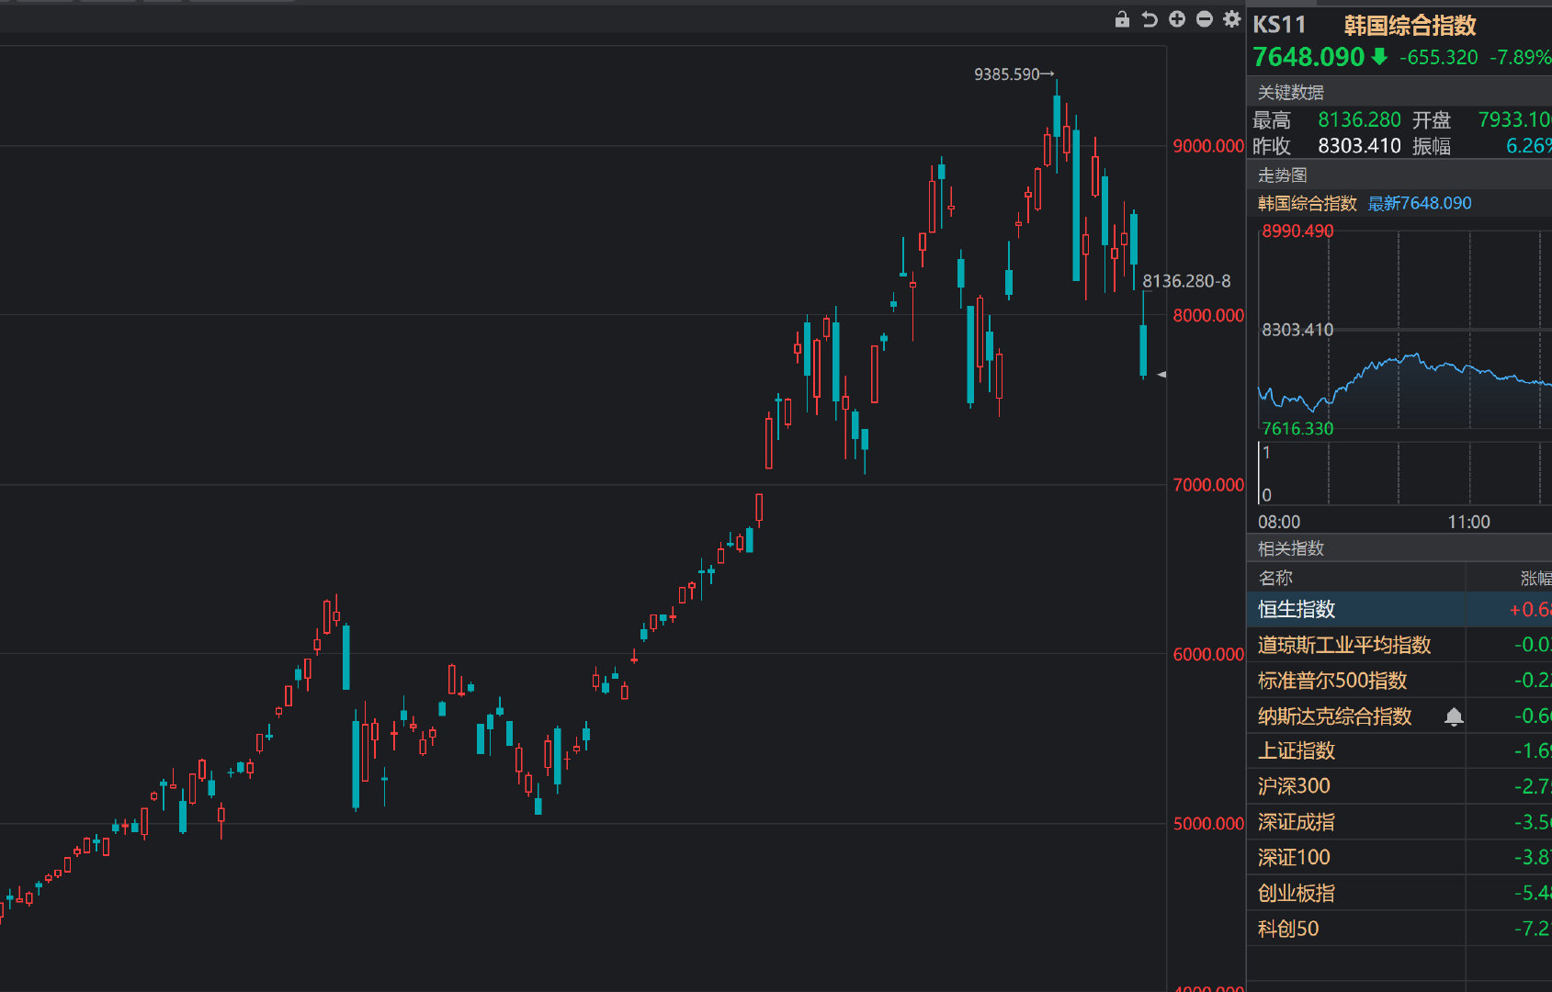Open 标准普尔500指数 entry
The image size is (1552, 992).
click(1399, 681)
